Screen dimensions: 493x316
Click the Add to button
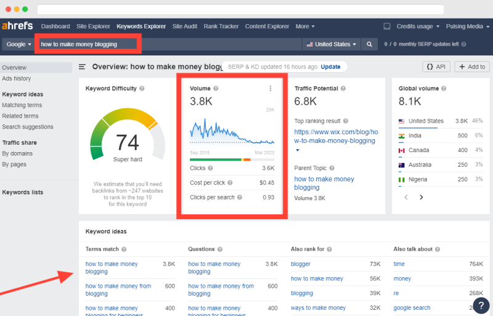point(472,67)
